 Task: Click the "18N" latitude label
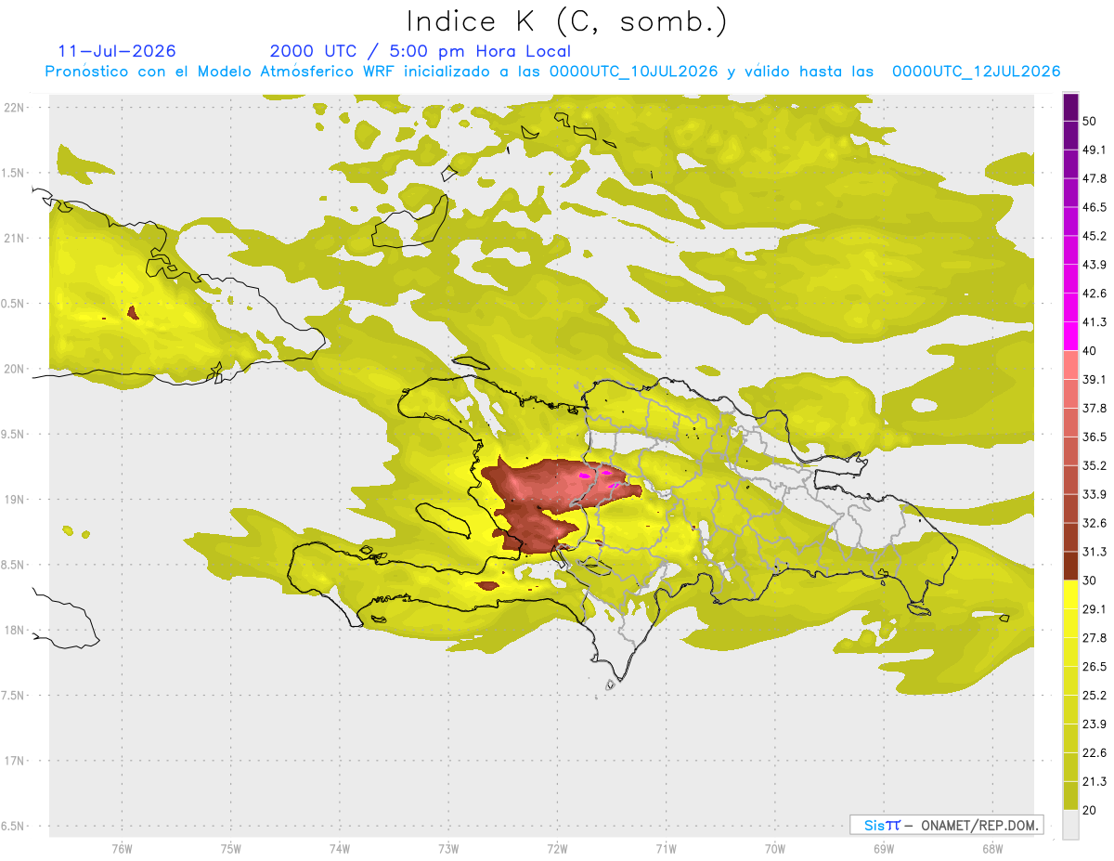coord(13,630)
